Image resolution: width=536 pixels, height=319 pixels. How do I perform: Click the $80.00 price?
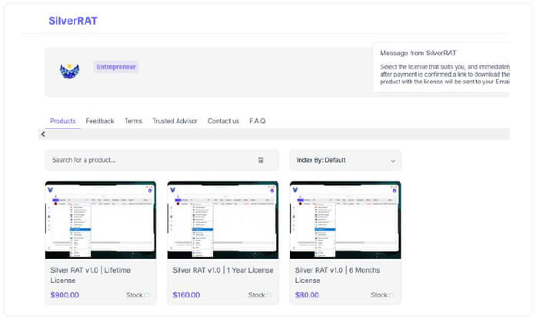[307, 294]
